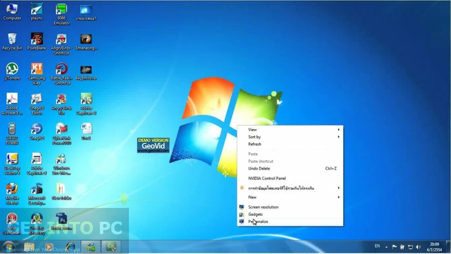Select the OneKey Recovery icon
451x254 pixels.
[37, 224]
